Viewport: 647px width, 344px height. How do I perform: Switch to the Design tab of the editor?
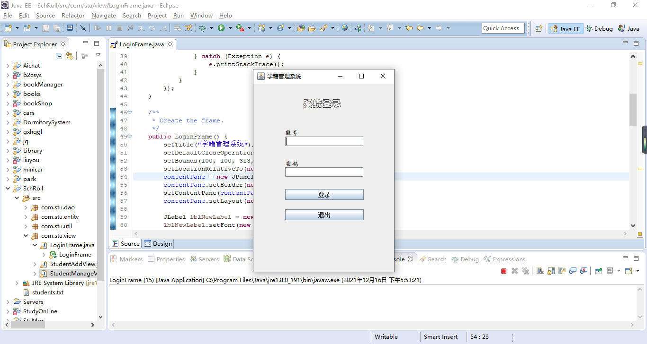tap(158, 244)
